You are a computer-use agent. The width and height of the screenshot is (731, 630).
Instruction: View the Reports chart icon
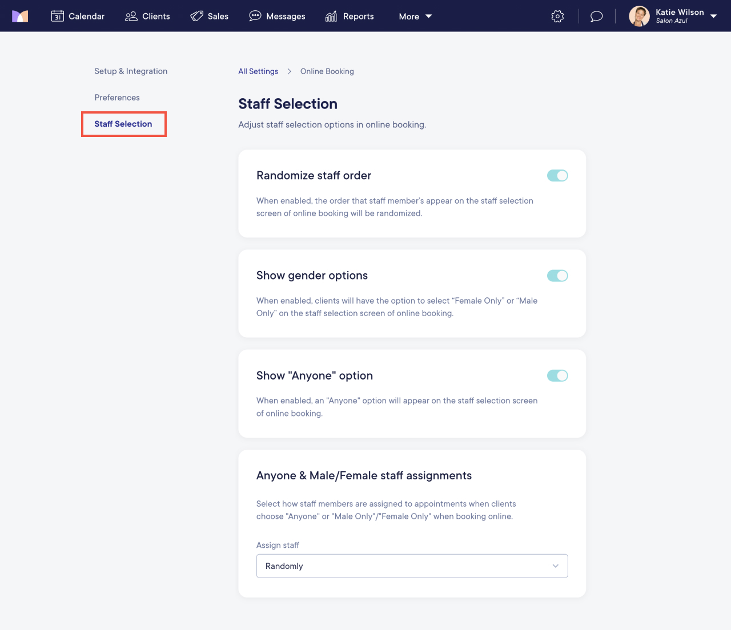pyautogui.click(x=331, y=16)
